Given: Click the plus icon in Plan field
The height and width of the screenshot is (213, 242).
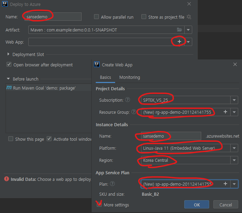Looking at the screenshot, I should point(225,184).
